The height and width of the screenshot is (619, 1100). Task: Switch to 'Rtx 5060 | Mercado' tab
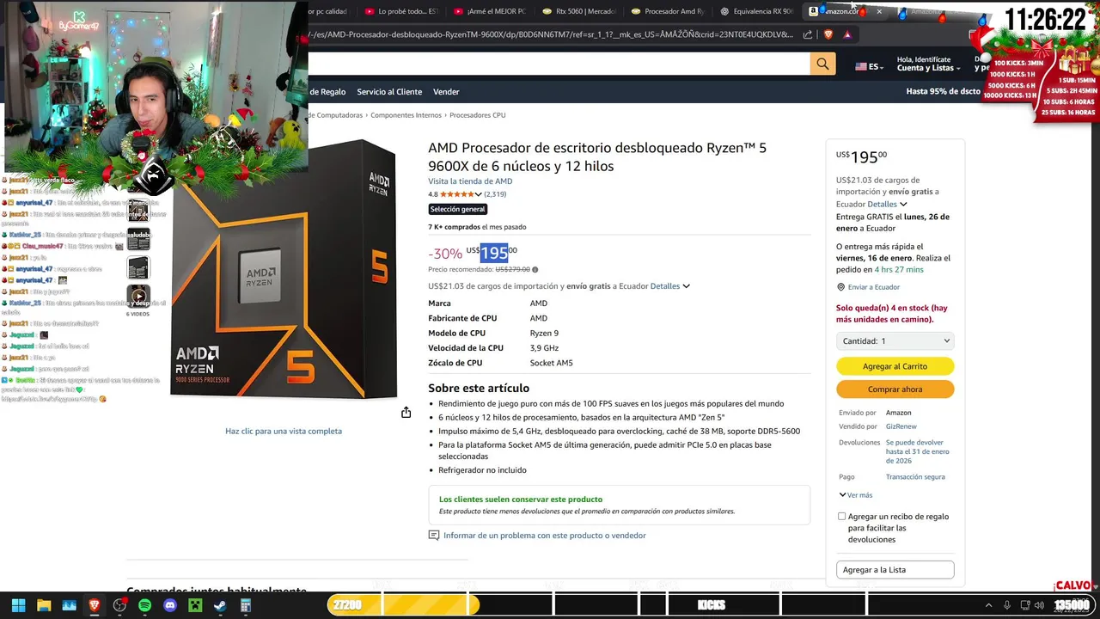click(580, 12)
